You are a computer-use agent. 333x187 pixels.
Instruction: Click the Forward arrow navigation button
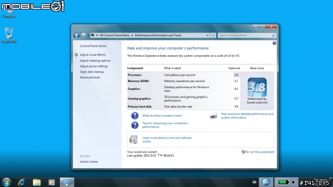point(83,35)
